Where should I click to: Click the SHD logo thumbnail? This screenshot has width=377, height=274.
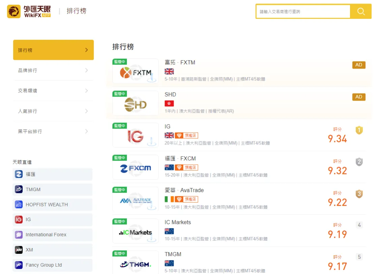pos(135,103)
